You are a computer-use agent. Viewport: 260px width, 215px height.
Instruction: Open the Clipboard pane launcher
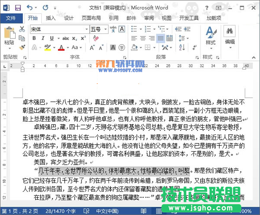(x=25, y=57)
